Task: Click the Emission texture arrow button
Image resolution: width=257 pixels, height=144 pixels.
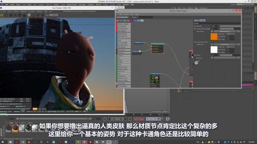Action: (212, 58)
